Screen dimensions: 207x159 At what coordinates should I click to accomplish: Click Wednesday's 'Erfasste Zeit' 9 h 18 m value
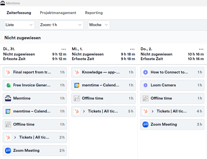coord(128,59)
